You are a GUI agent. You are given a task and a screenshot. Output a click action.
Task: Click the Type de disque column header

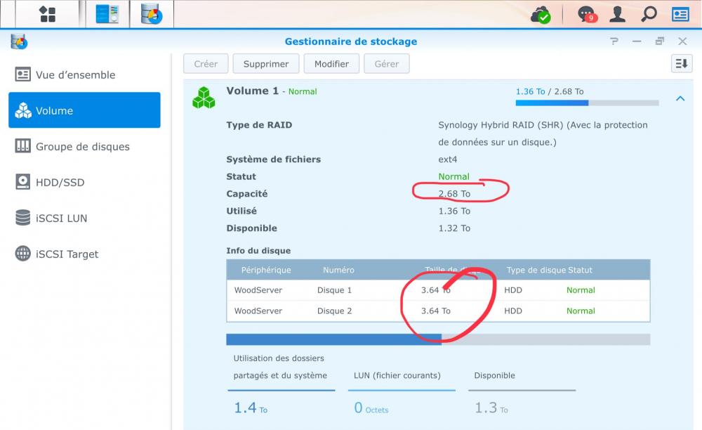[536, 270]
